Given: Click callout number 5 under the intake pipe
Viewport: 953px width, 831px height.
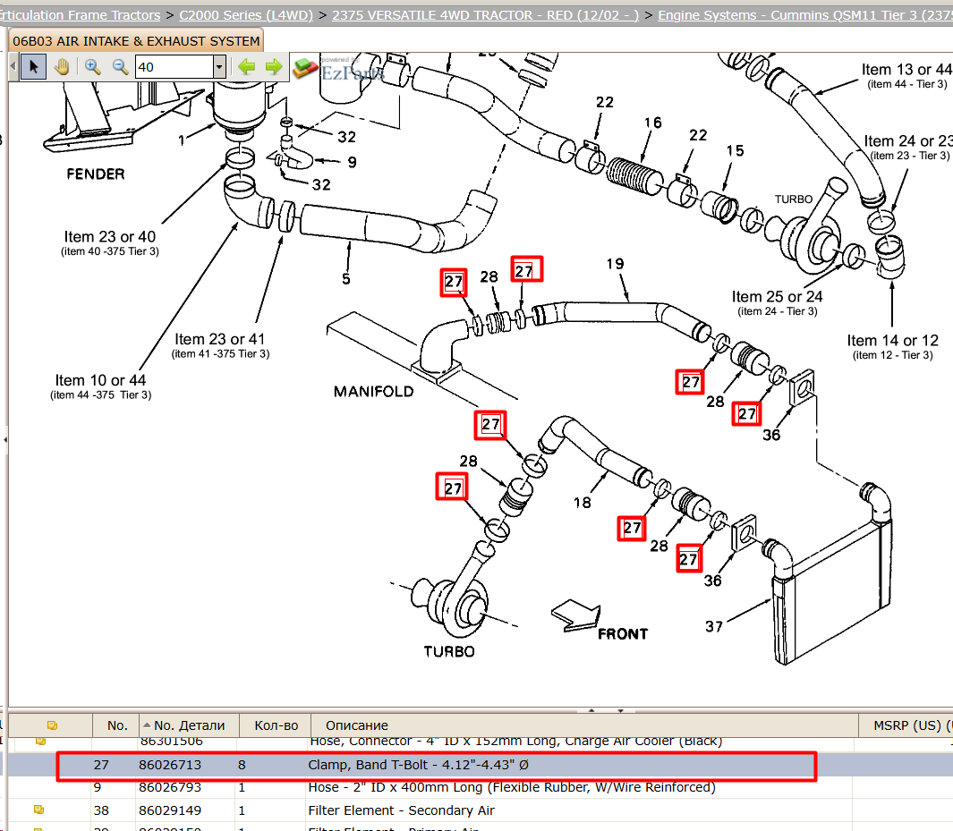Looking at the screenshot, I should 345,279.
